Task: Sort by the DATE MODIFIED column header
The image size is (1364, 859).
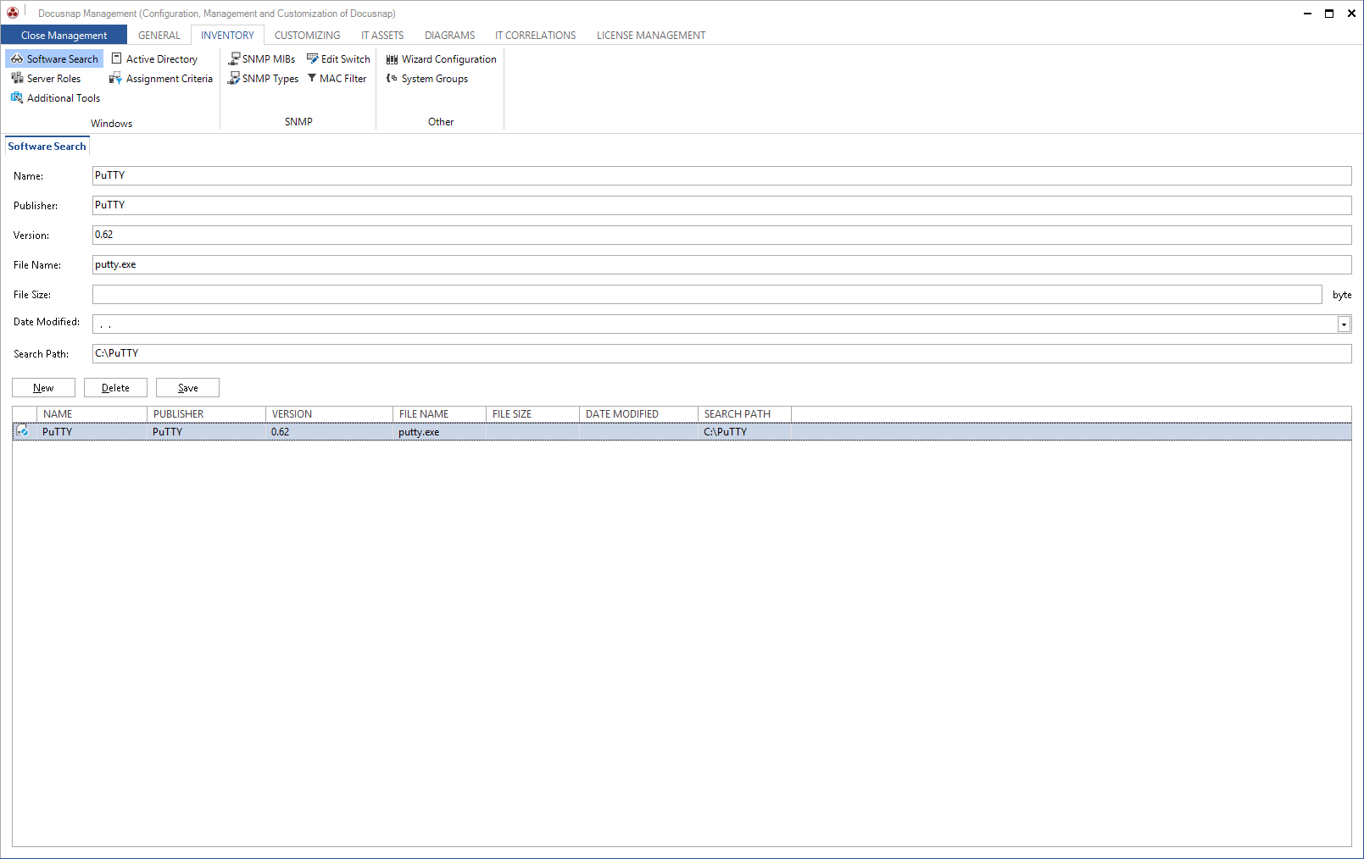Action: 638,413
